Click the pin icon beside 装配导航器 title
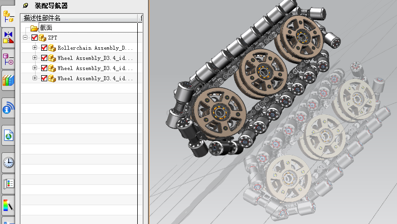The image size is (397, 224). [x=25, y=6]
